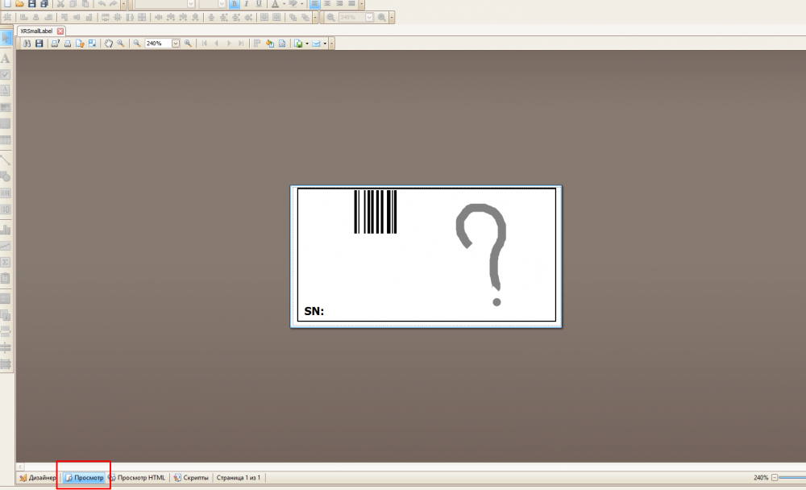
Task: Click the save icon in preview toolbar
Action: click(39, 44)
